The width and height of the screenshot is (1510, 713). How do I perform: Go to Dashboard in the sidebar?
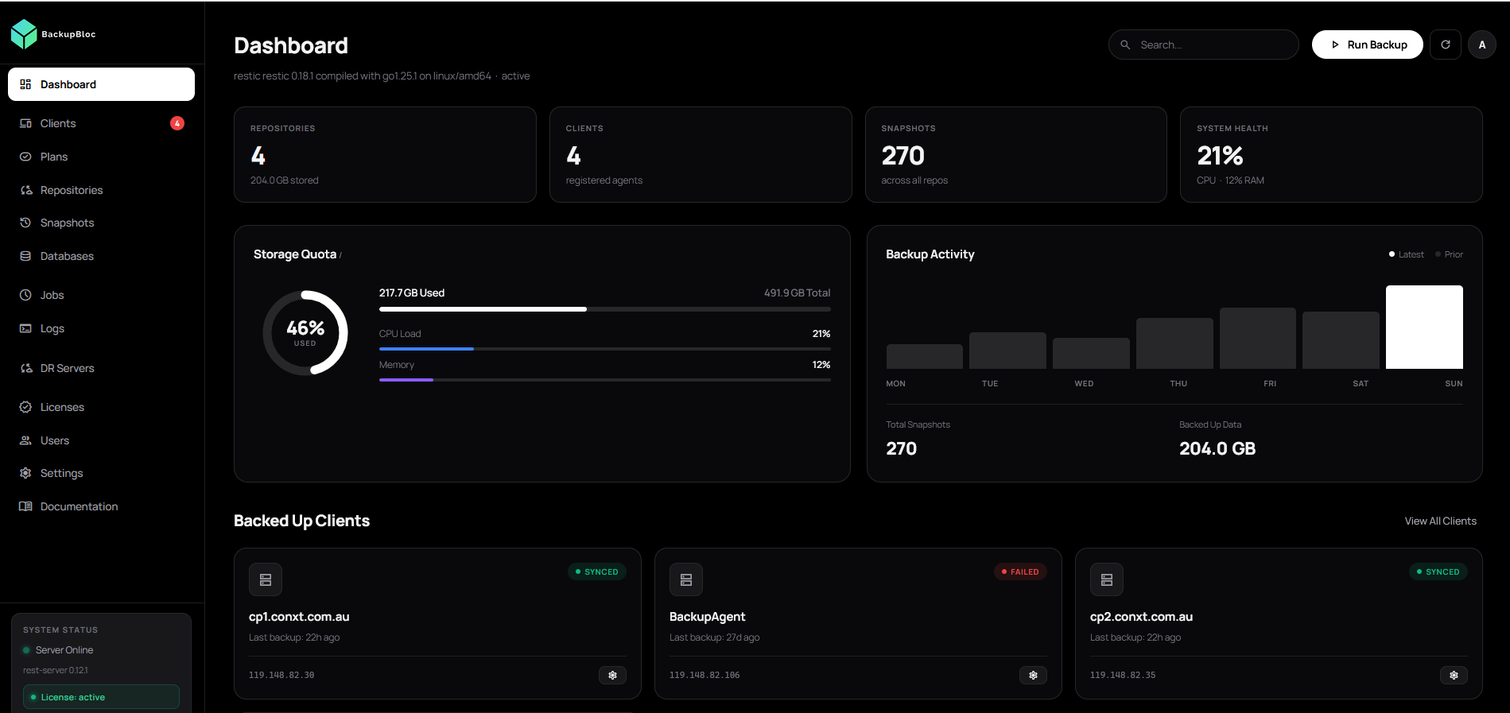[101, 84]
